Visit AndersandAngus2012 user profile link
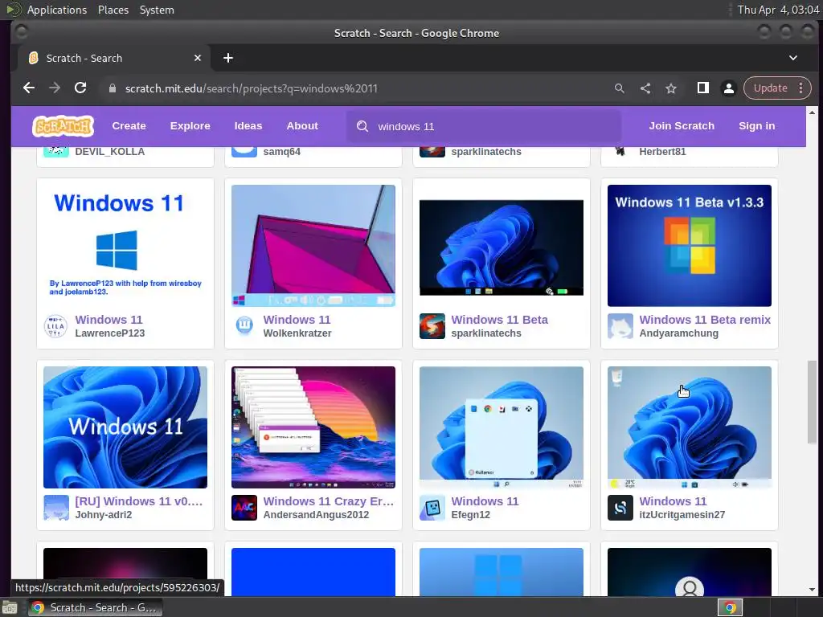Image resolution: width=823 pixels, height=617 pixels. pyautogui.click(x=316, y=515)
